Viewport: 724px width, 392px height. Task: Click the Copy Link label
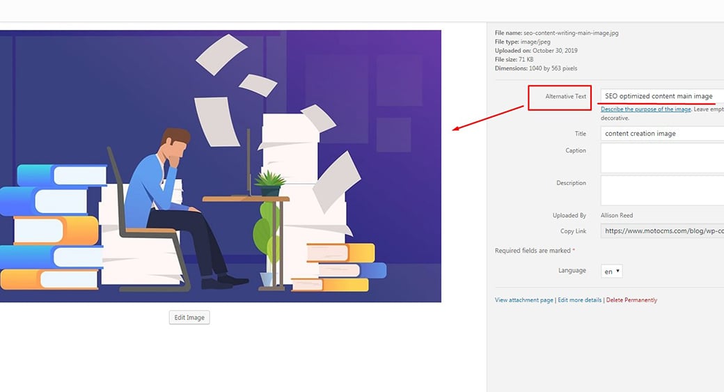click(573, 231)
